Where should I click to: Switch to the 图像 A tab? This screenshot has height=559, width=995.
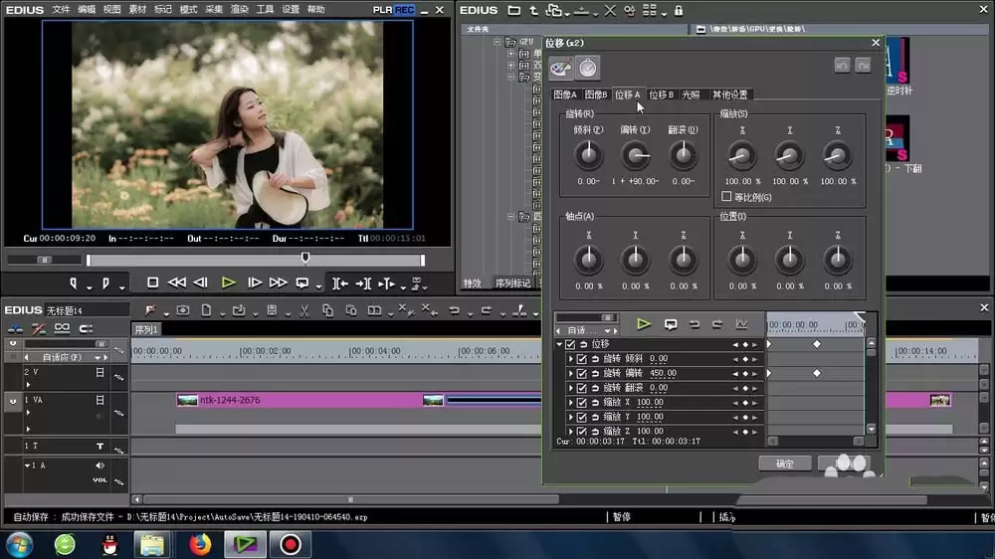tap(565, 94)
